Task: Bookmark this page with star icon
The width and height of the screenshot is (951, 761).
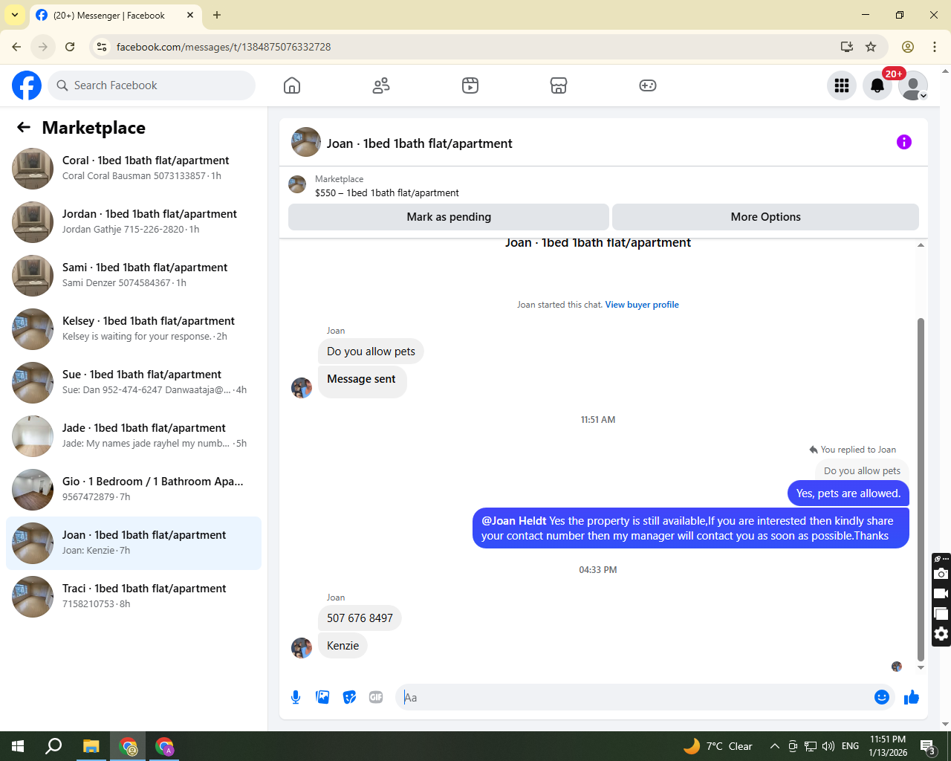Action: pyautogui.click(x=871, y=47)
